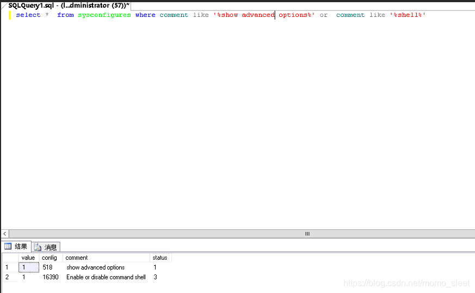The image size is (475, 293).
Task: Click config cell 518
Action: click(51, 267)
